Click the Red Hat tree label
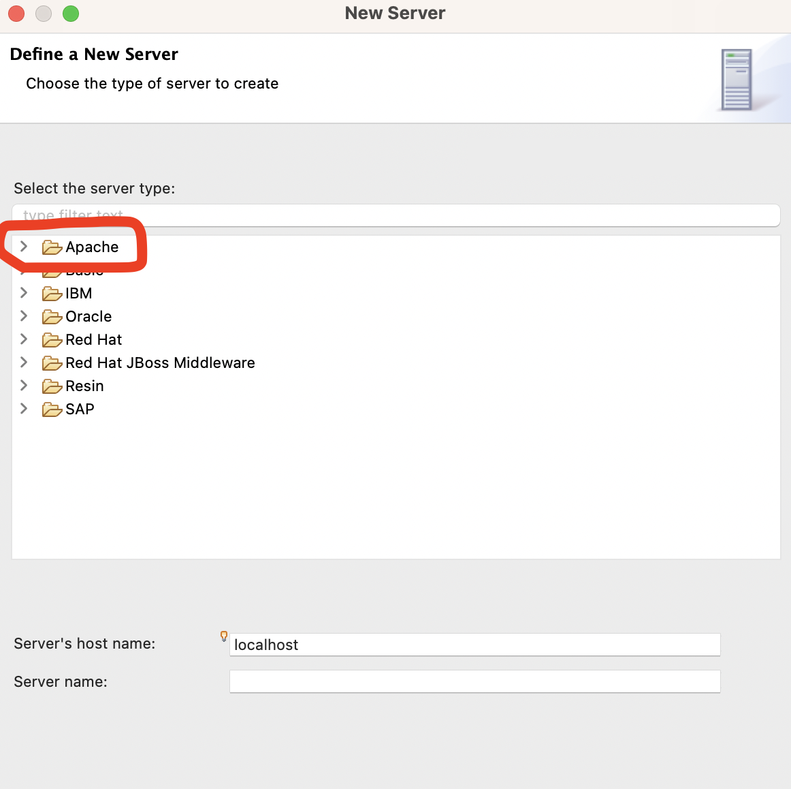The image size is (791, 789). click(94, 340)
